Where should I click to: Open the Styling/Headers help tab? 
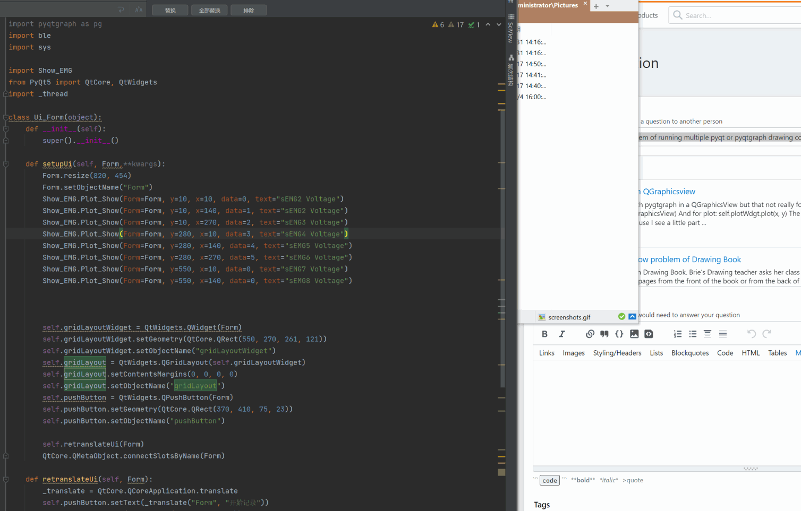[617, 353]
